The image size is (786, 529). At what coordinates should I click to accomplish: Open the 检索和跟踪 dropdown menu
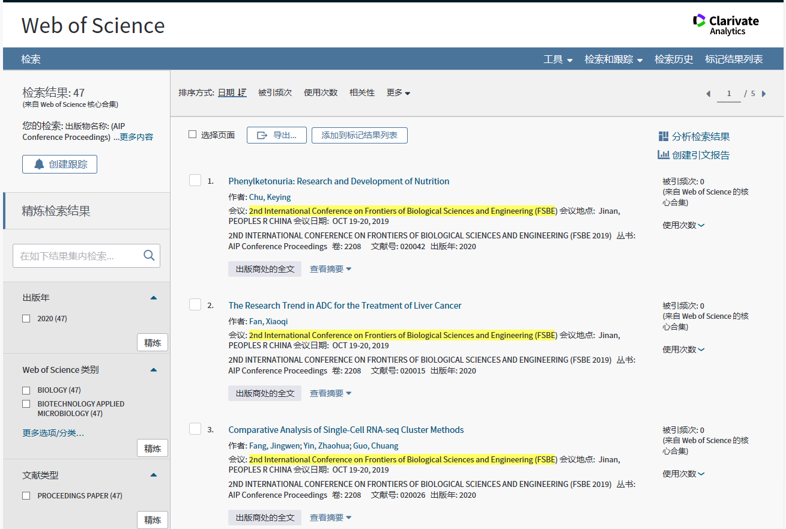point(614,59)
